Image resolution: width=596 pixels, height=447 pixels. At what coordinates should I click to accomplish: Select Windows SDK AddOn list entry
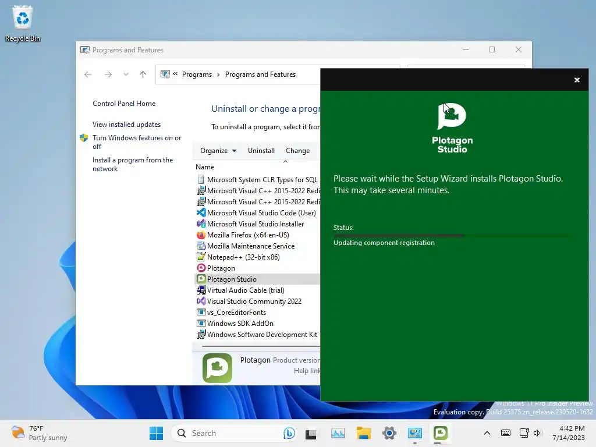pos(258,324)
